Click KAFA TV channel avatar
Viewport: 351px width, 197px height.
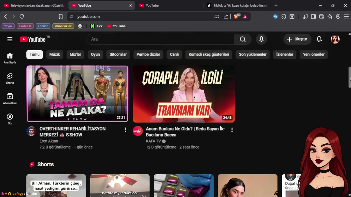coord(138,131)
